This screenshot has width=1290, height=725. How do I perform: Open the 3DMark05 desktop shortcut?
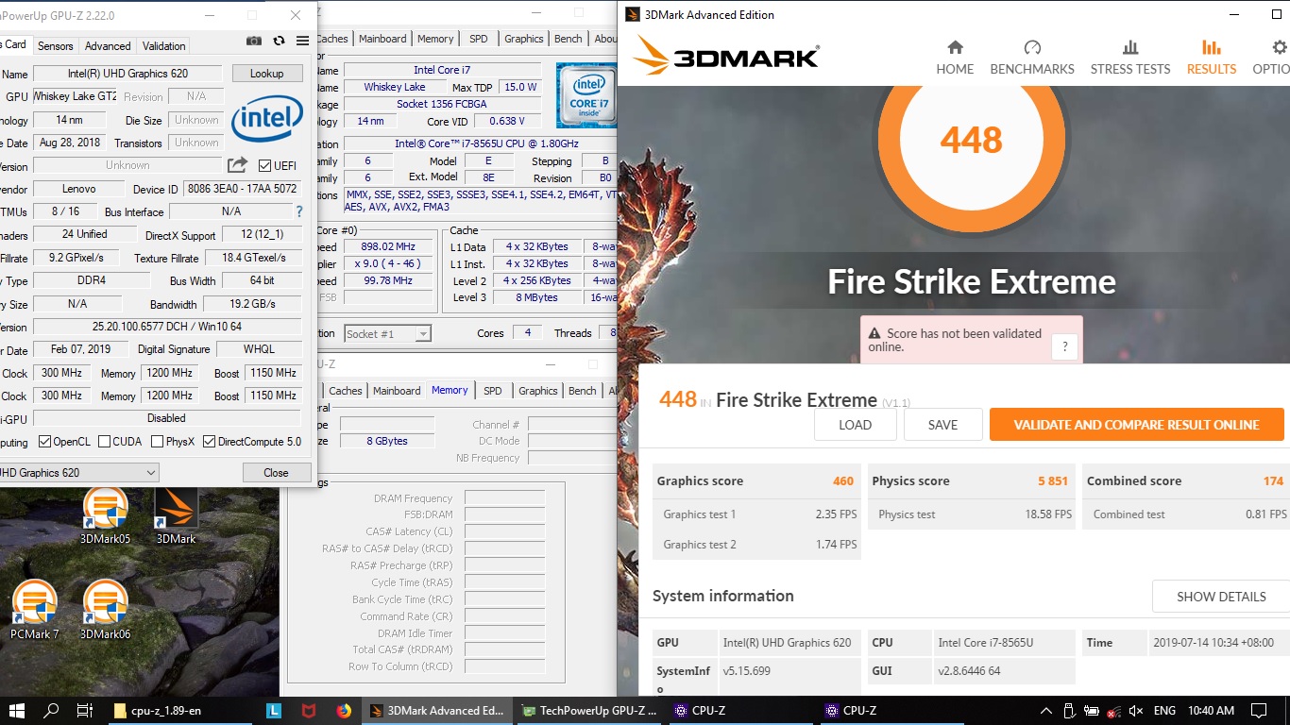pos(106,515)
